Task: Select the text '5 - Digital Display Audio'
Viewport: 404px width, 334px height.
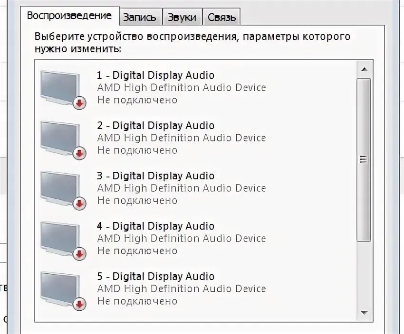Action: click(155, 277)
